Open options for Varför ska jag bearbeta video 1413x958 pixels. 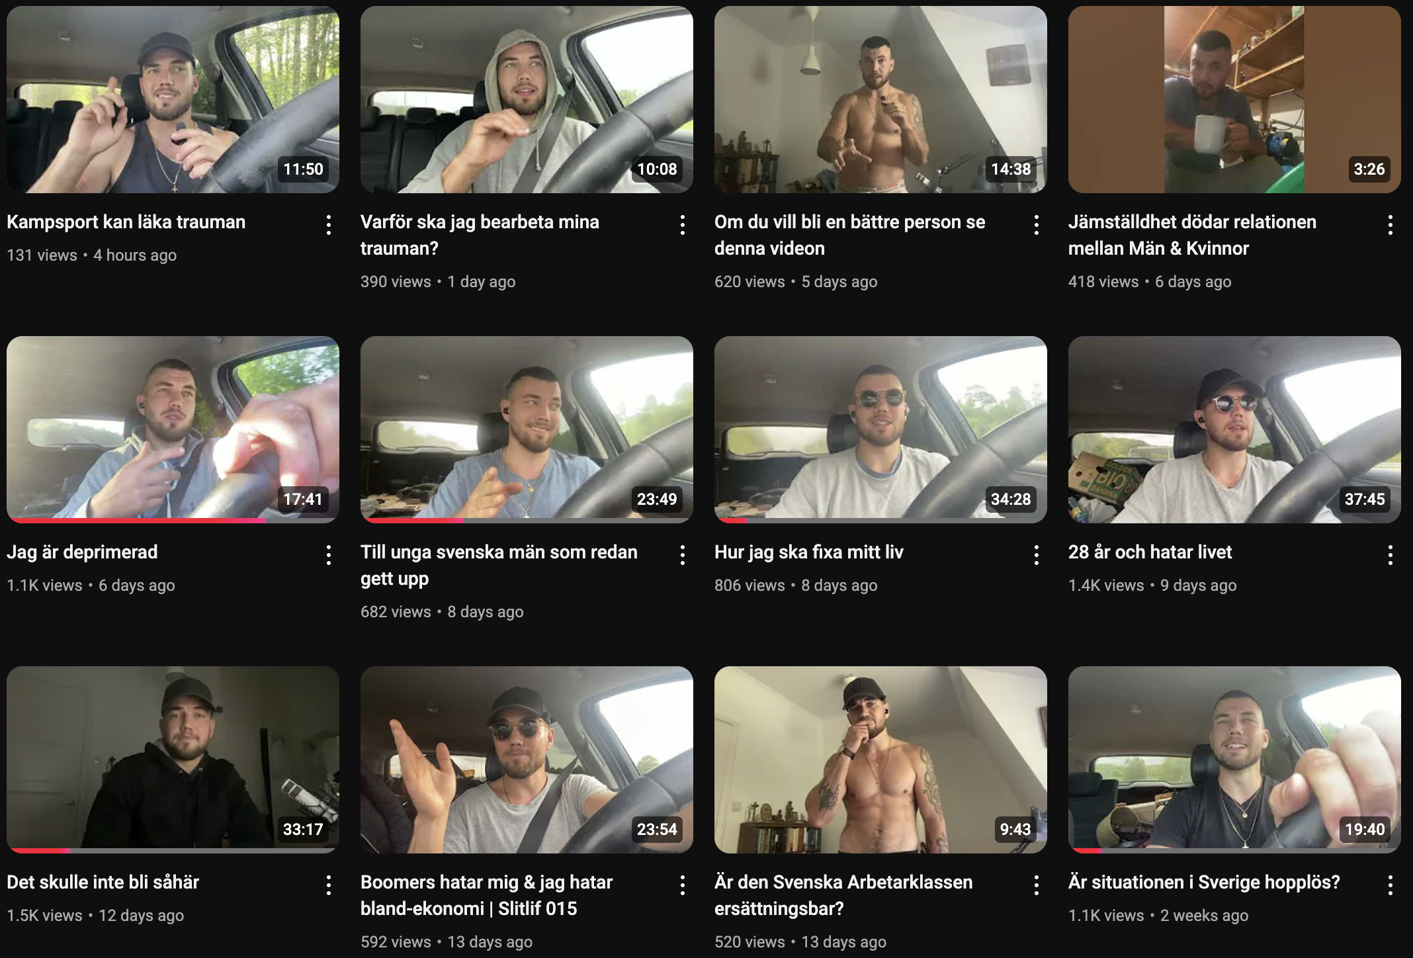683,225
